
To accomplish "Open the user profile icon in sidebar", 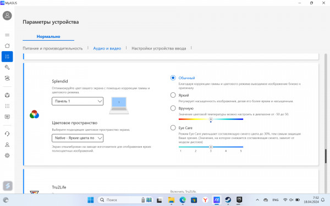I will coord(7,144).
